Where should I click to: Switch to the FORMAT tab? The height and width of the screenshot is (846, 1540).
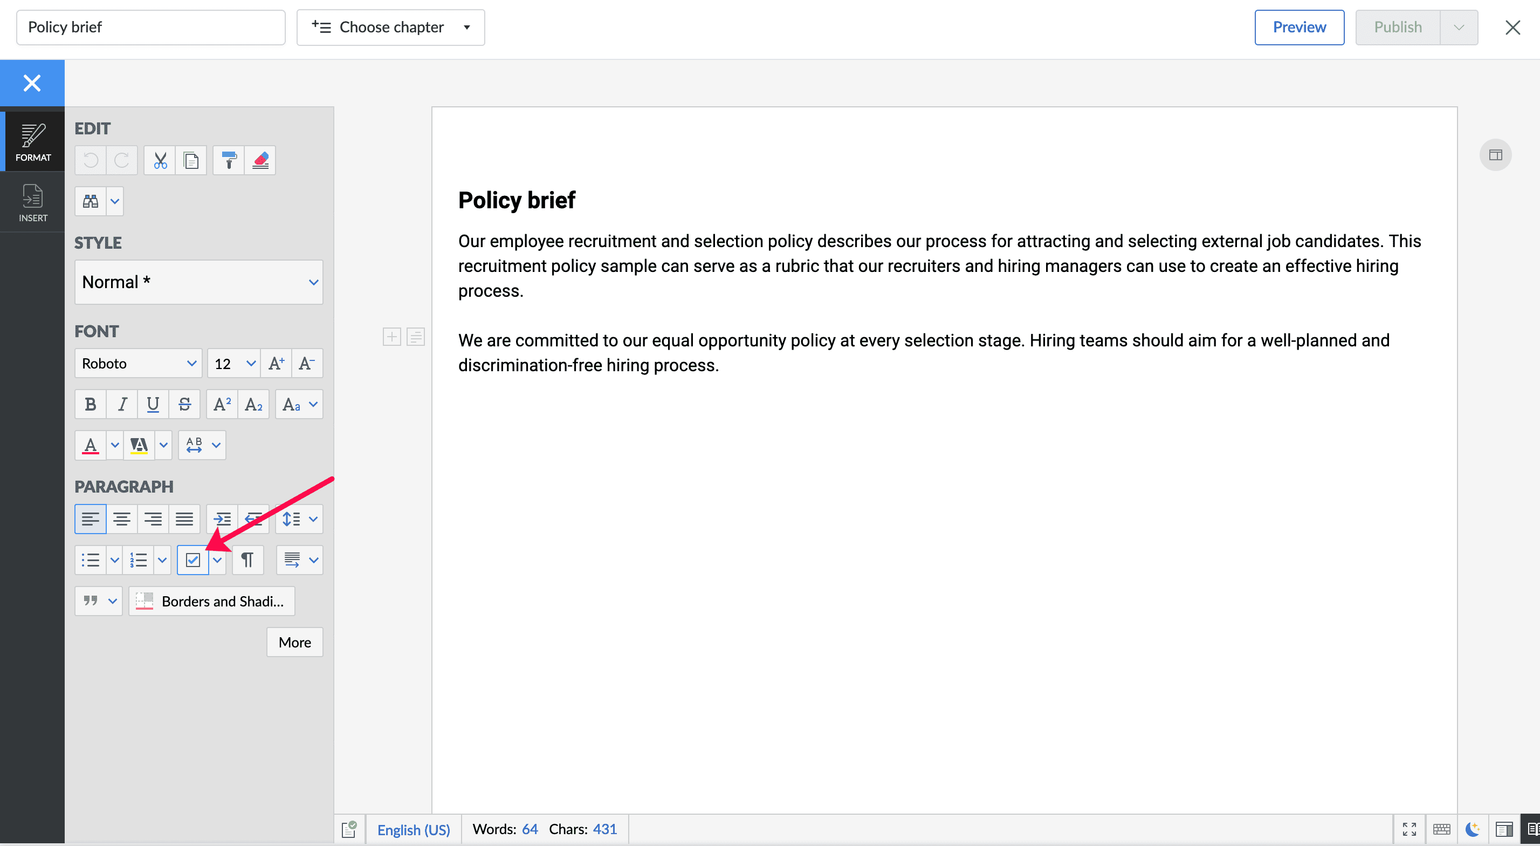pos(32,142)
